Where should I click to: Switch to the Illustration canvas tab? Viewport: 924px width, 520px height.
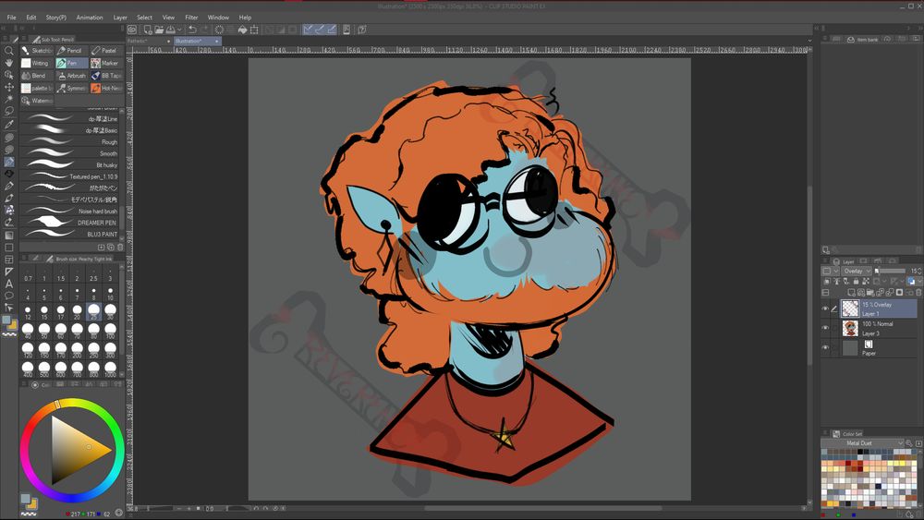197,42
